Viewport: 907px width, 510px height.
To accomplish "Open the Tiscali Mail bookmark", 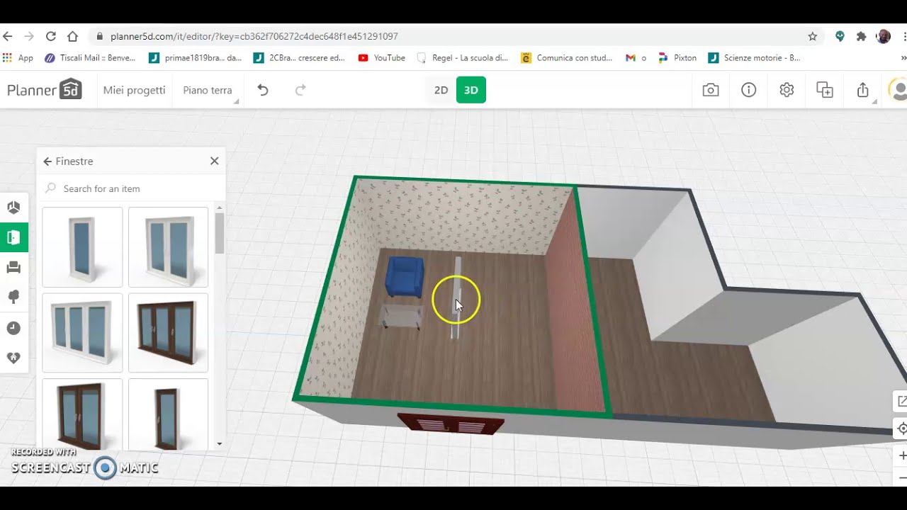I will tap(90, 58).
